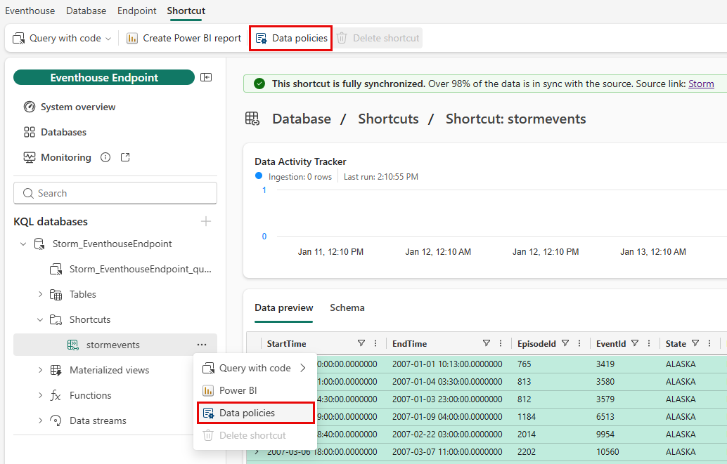The width and height of the screenshot is (727, 464).
Task: Add a new KQL database with plus icon
Action: click(x=206, y=221)
